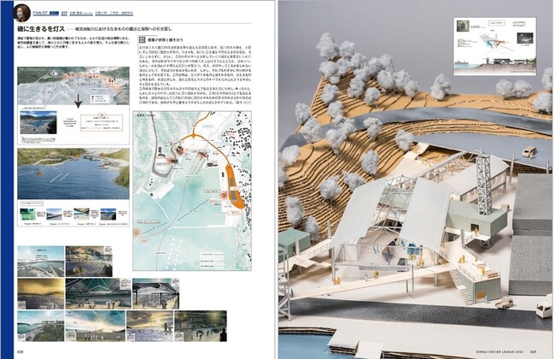555x359 pixels.
Task: Click the large gray block building in the model
Action: (532, 234)
